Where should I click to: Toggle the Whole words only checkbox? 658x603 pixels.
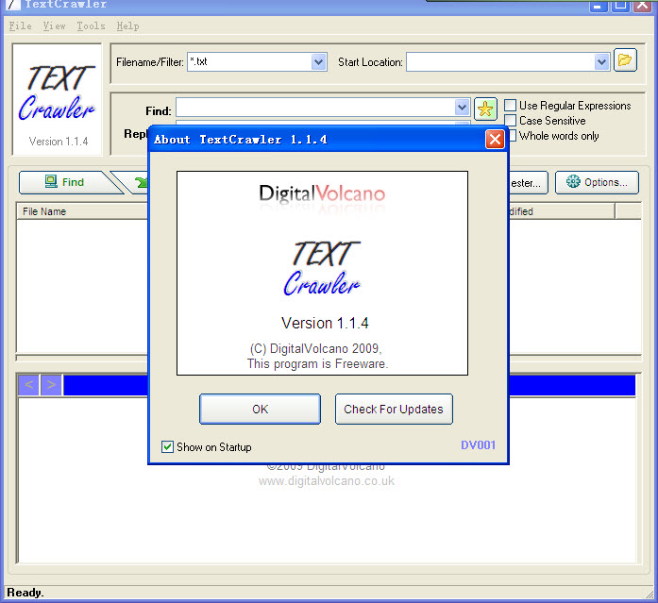[x=513, y=136]
